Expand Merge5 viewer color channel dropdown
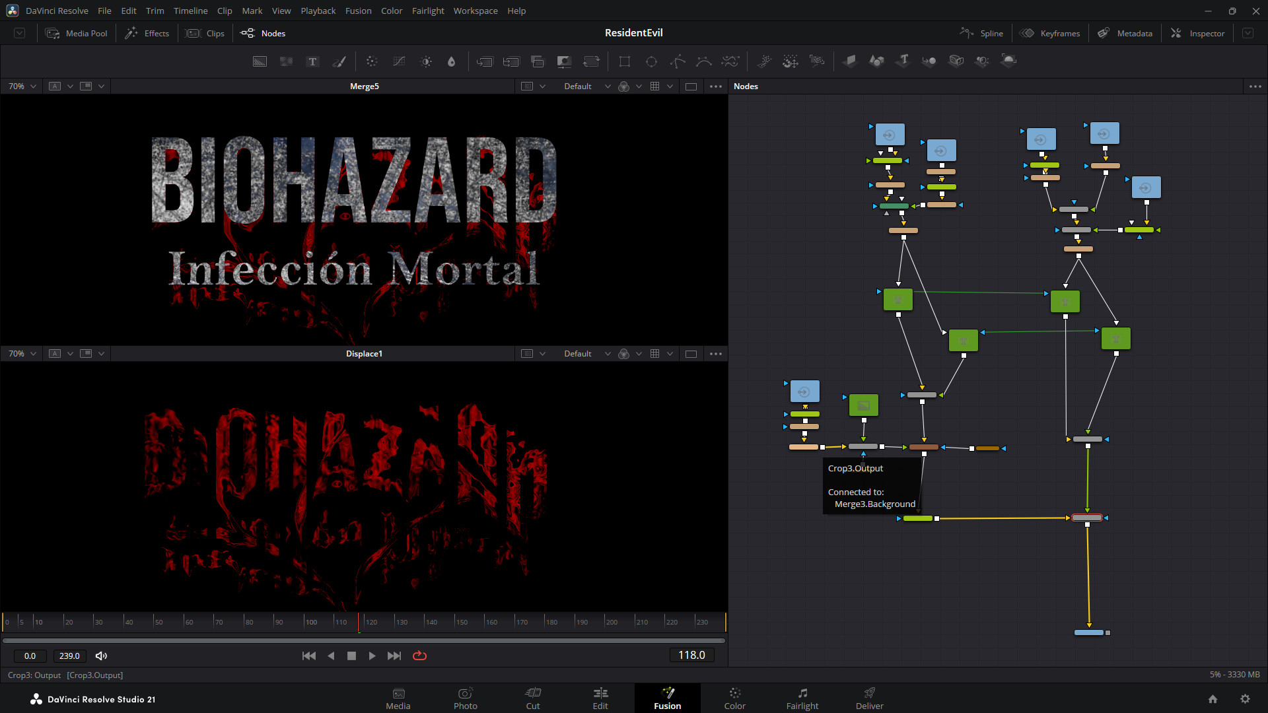1268x713 pixels. 639,86
